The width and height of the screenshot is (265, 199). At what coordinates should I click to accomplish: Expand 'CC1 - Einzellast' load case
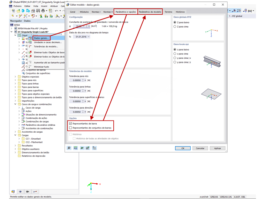[19, 139]
